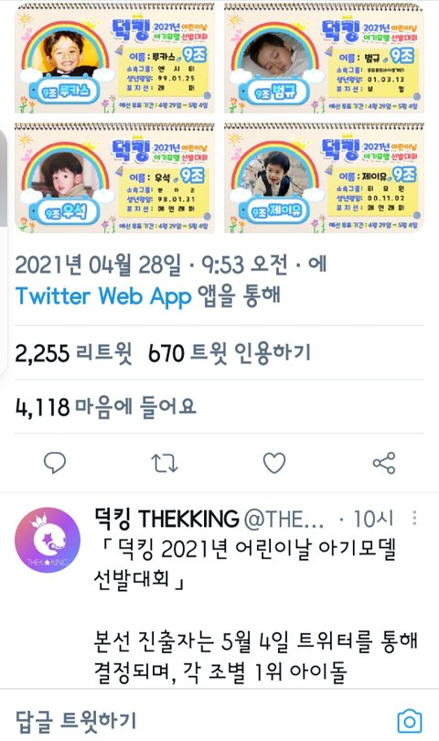Image resolution: width=439 pixels, height=741 pixels.
Task: Open the 우석 9조 image card
Action: (x=114, y=177)
